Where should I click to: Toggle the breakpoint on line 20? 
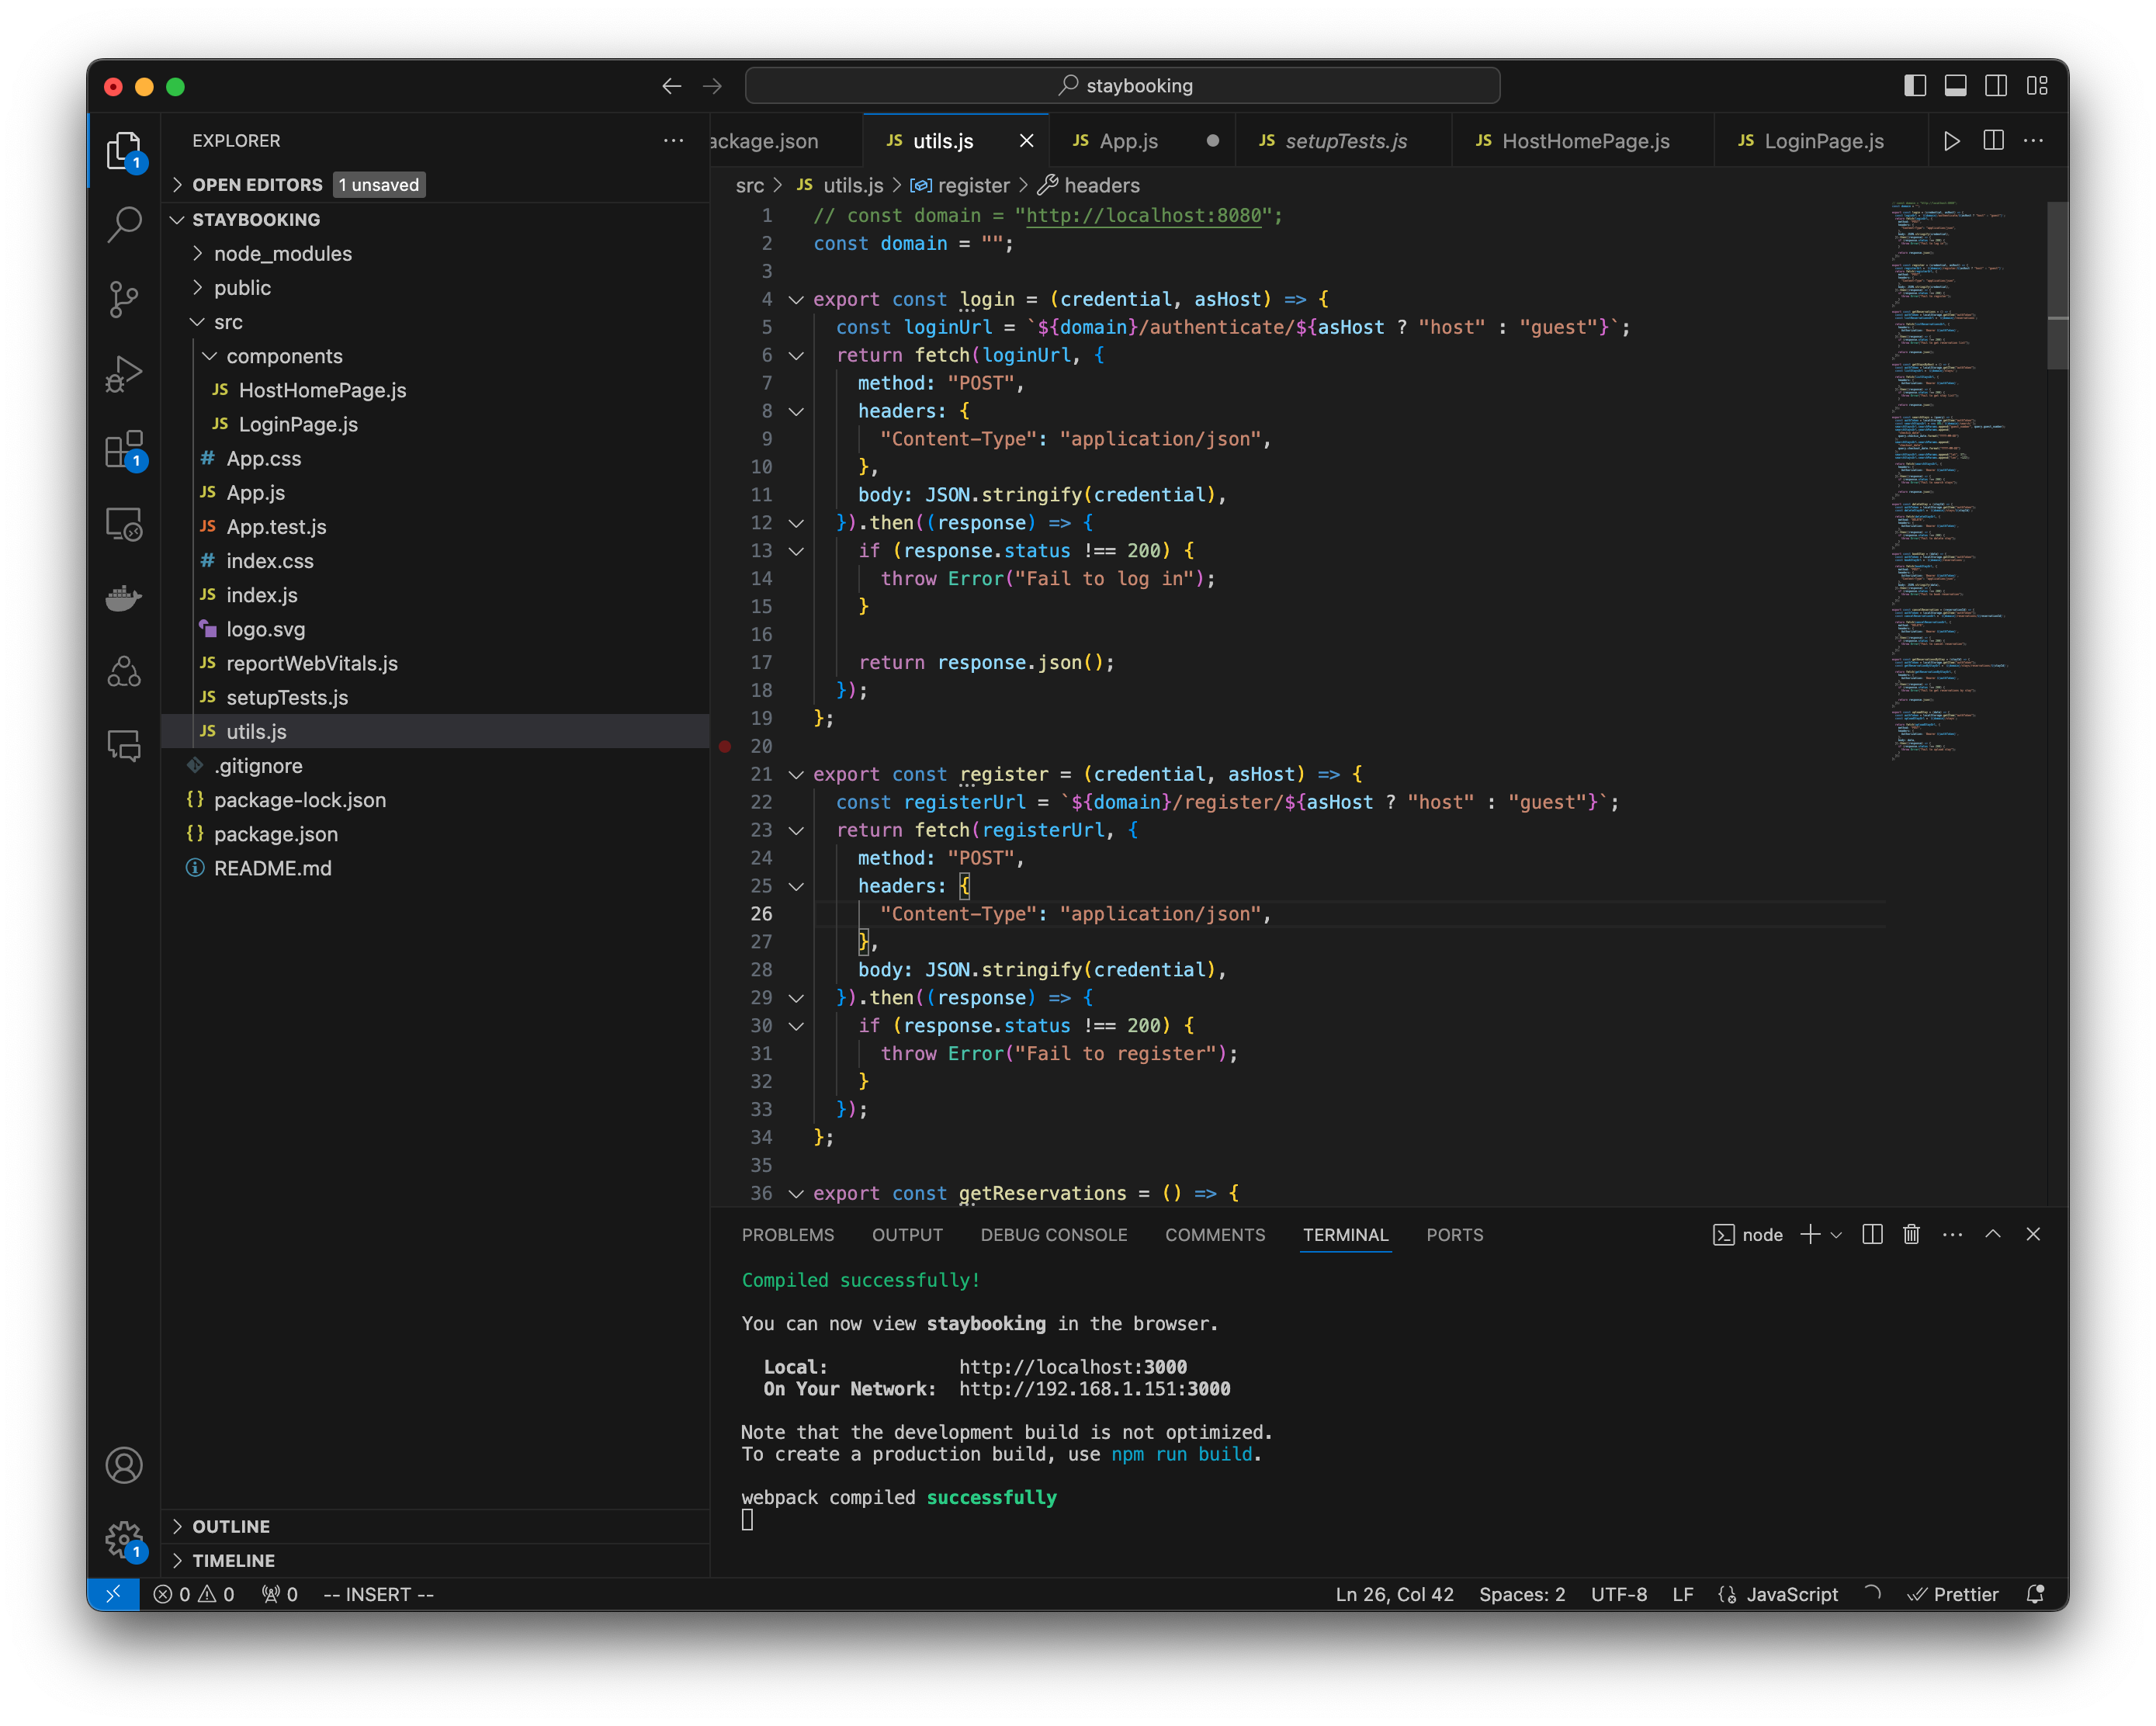[x=726, y=746]
